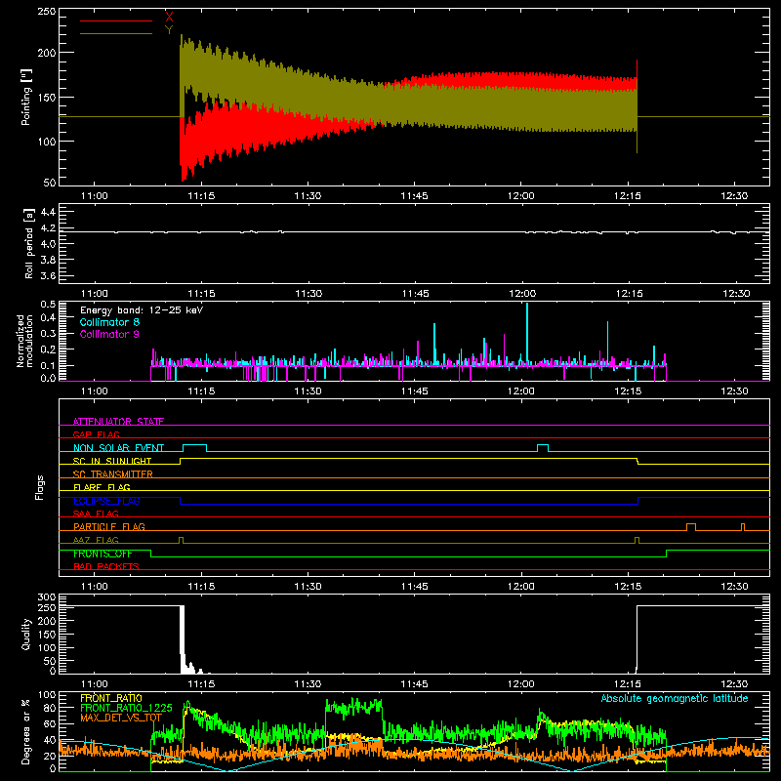Viewport: 781px width, 781px height.
Task: Click the 'Normalized modulation' axis title
Action: tap(23, 341)
